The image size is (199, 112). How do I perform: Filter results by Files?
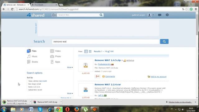coord(32,51)
